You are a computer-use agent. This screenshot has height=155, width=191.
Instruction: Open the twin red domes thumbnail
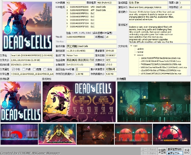tap(133, 134)
